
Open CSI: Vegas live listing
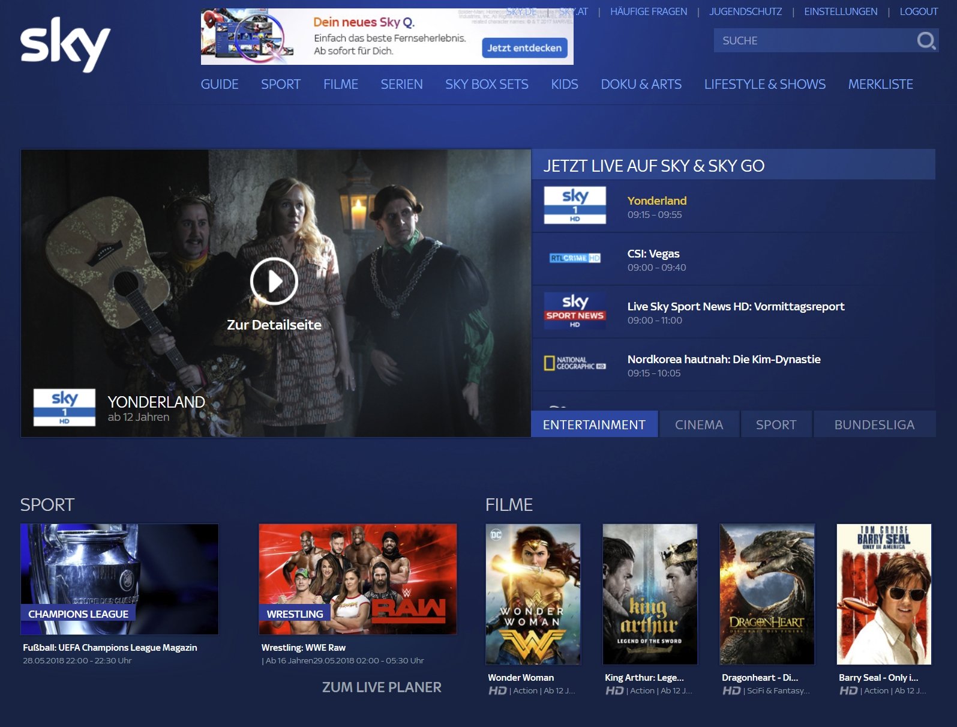click(x=733, y=259)
